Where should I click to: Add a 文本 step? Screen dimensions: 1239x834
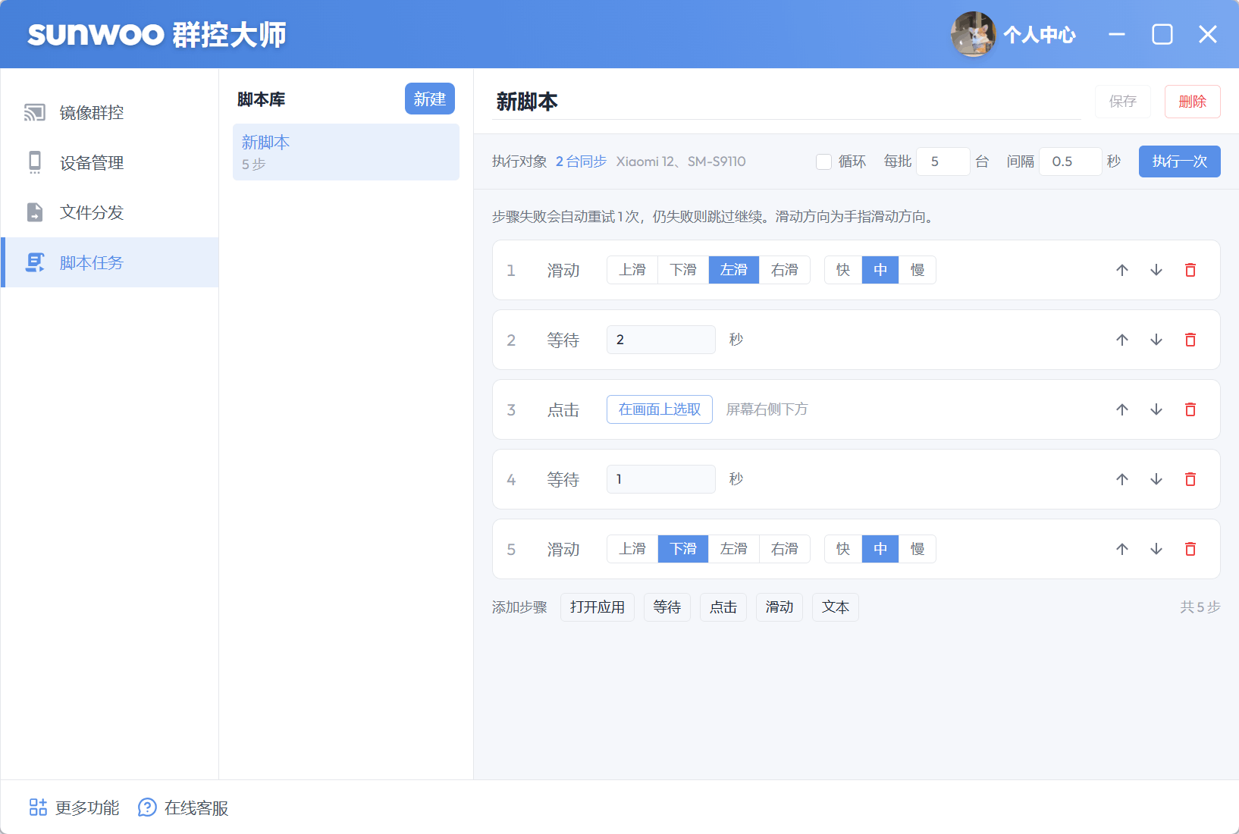coord(836,607)
